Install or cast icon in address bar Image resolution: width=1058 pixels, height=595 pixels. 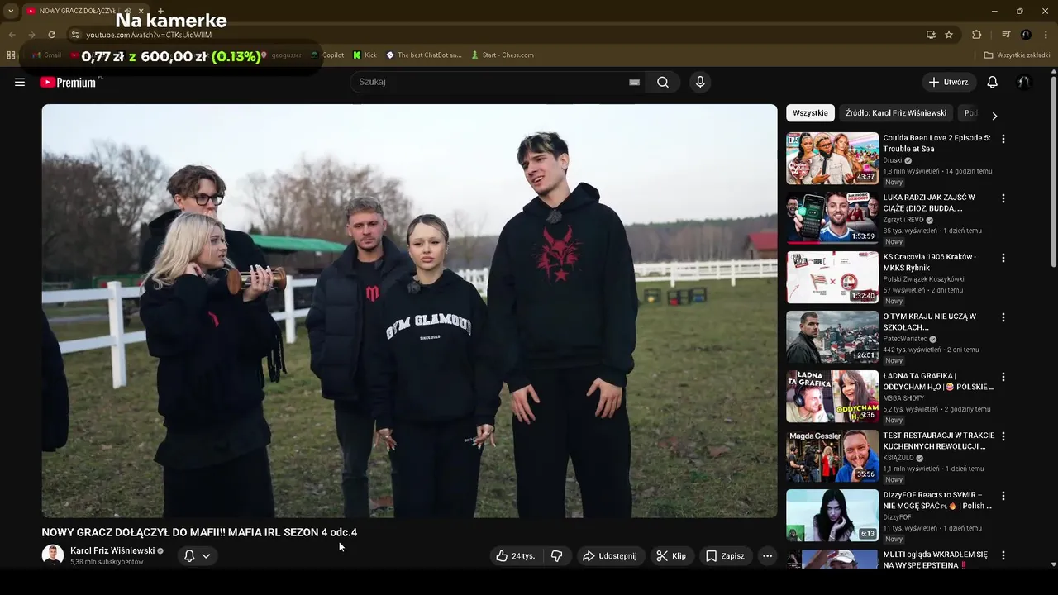click(931, 35)
